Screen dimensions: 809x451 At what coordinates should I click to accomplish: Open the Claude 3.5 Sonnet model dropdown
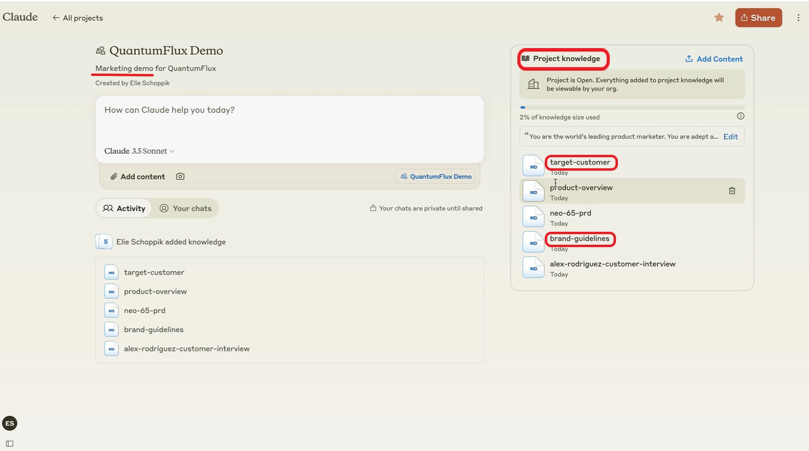(x=139, y=151)
